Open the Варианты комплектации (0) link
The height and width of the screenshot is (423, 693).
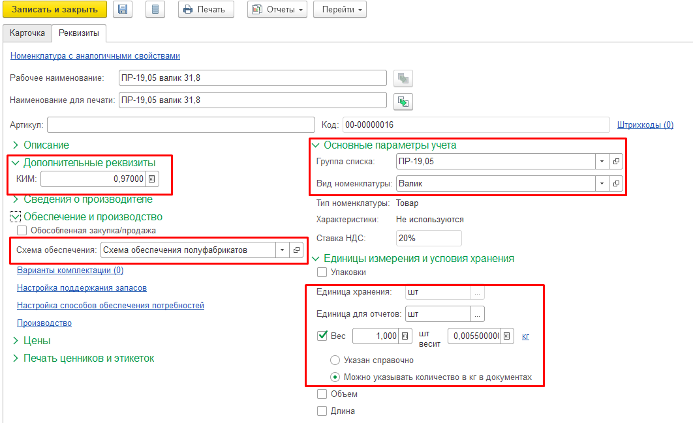click(x=70, y=270)
